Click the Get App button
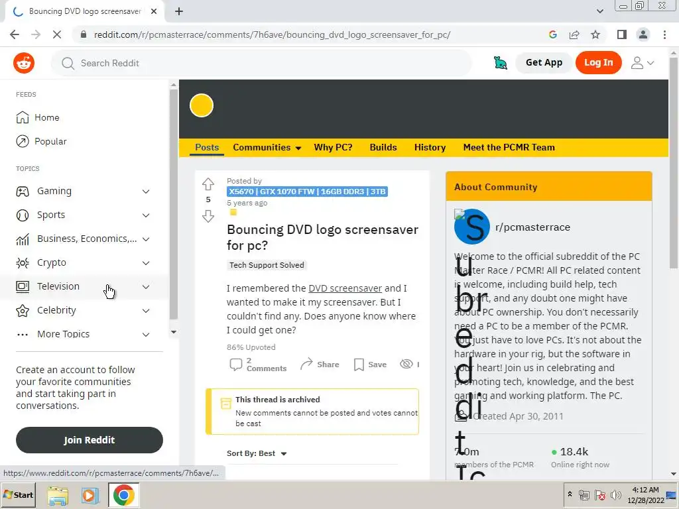679x509 pixels. click(x=544, y=62)
